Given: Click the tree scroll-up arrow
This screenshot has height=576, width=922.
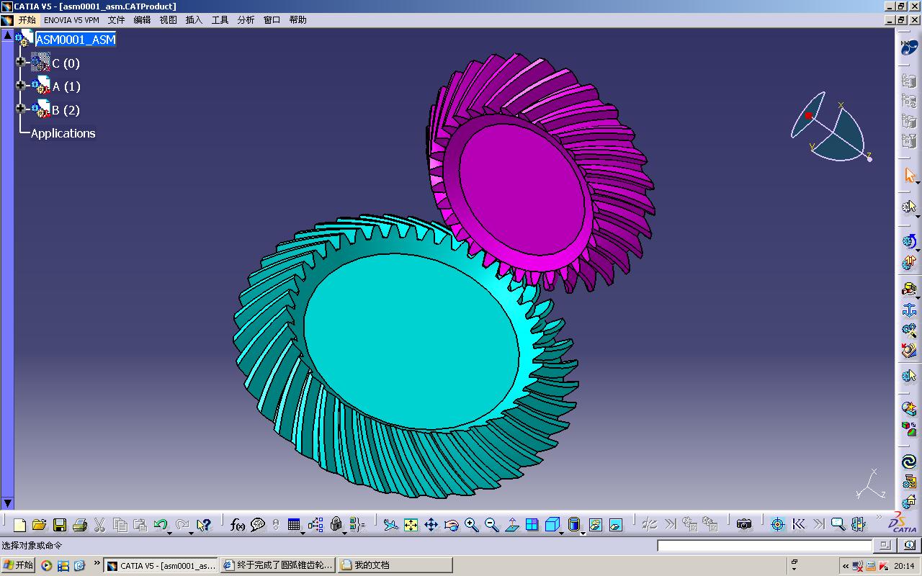Looking at the screenshot, I should pyautogui.click(x=7, y=35).
